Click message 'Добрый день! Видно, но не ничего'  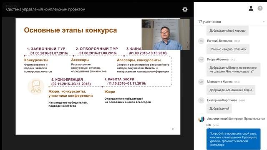(234, 70)
